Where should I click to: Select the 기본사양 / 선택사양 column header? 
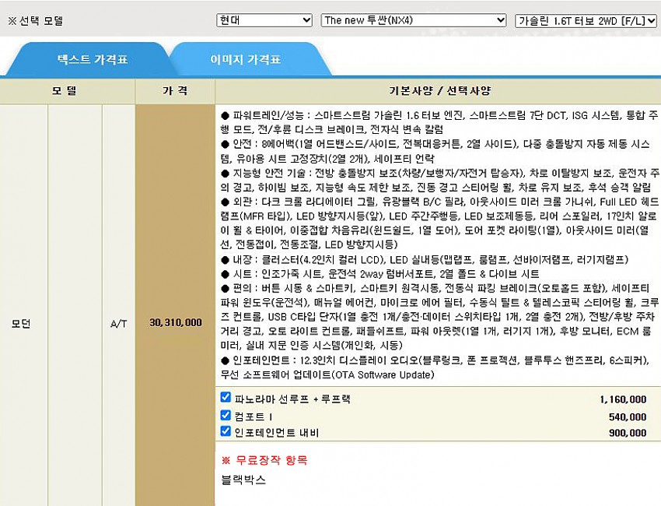click(x=439, y=91)
